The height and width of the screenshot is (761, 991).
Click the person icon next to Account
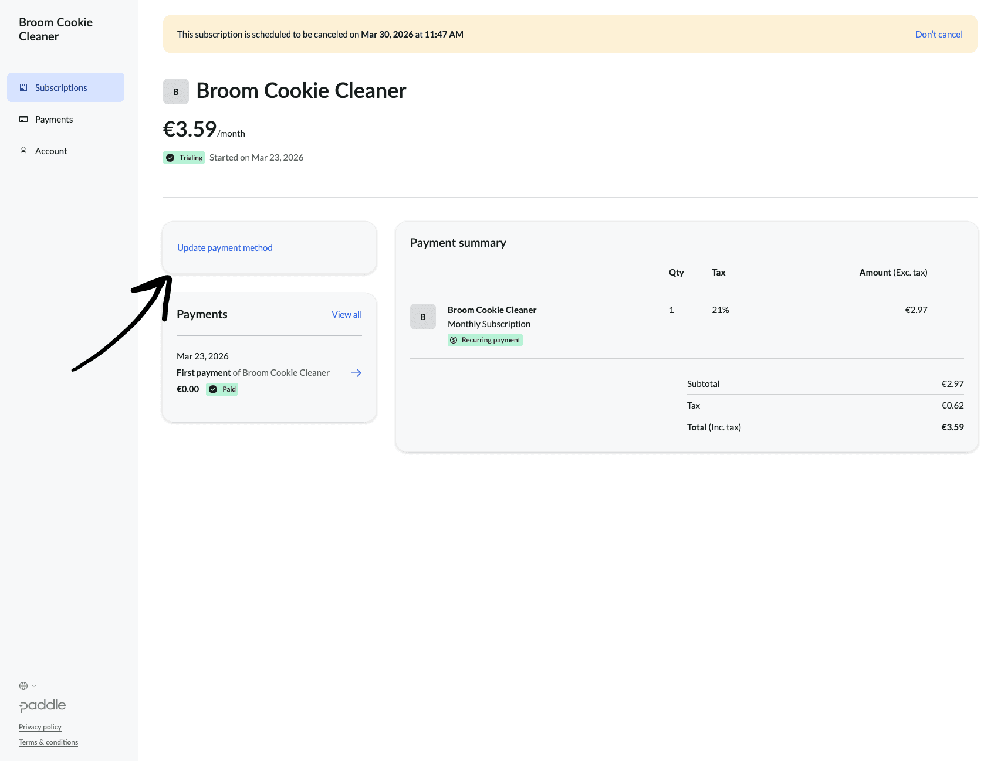pos(23,150)
